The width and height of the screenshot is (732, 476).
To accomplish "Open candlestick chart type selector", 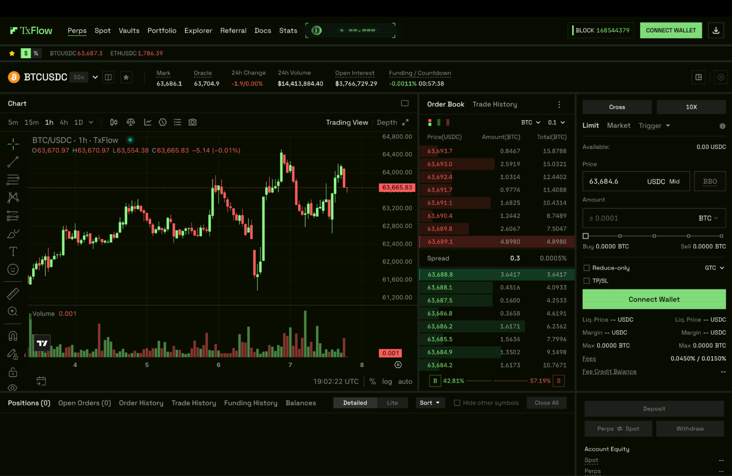I will pyautogui.click(x=113, y=122).
